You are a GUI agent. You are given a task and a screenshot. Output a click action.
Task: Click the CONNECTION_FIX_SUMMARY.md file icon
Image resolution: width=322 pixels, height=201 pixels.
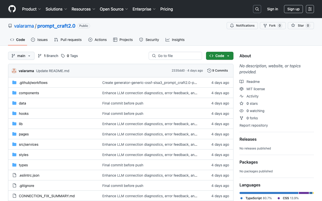pyautogui.click(x=14, y=196)
